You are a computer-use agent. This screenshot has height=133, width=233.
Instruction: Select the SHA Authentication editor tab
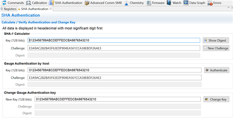click(x=35, y=9)
